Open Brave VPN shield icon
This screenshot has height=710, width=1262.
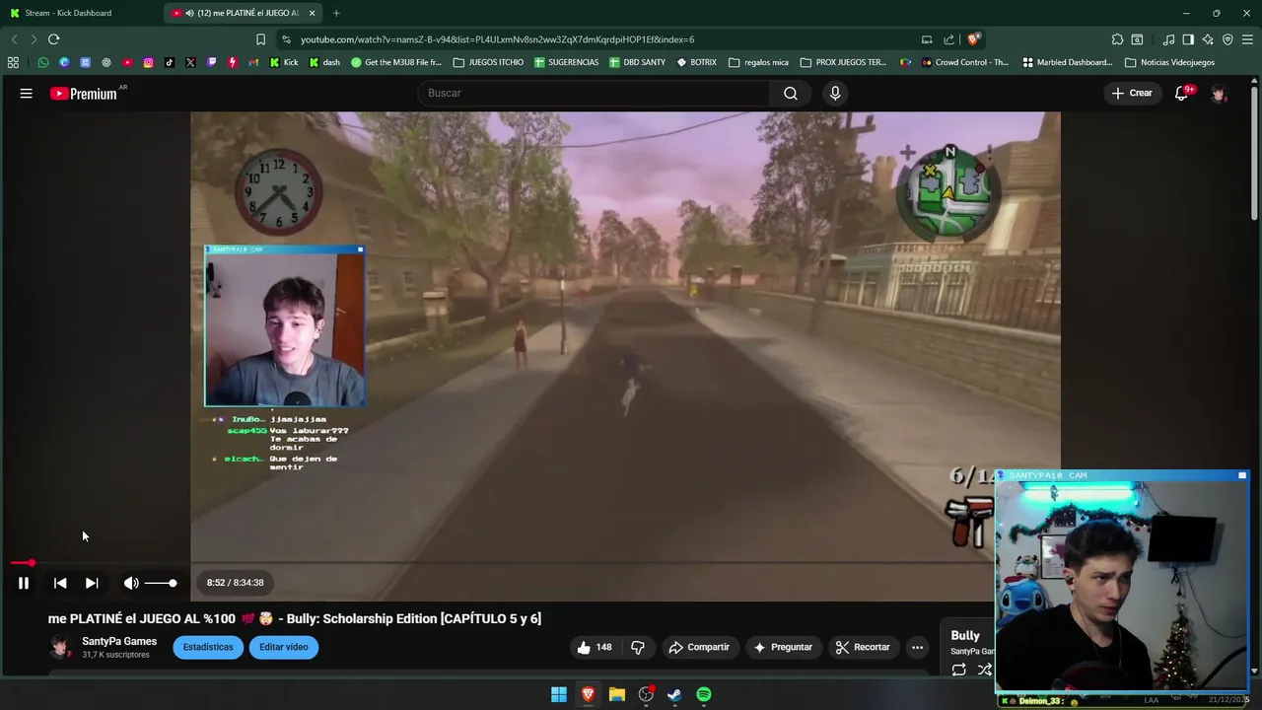[x=1227, y=39]
